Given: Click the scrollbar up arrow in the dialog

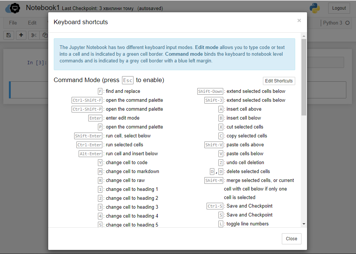Looking at the screenshot, I should (x=304, y=36).
